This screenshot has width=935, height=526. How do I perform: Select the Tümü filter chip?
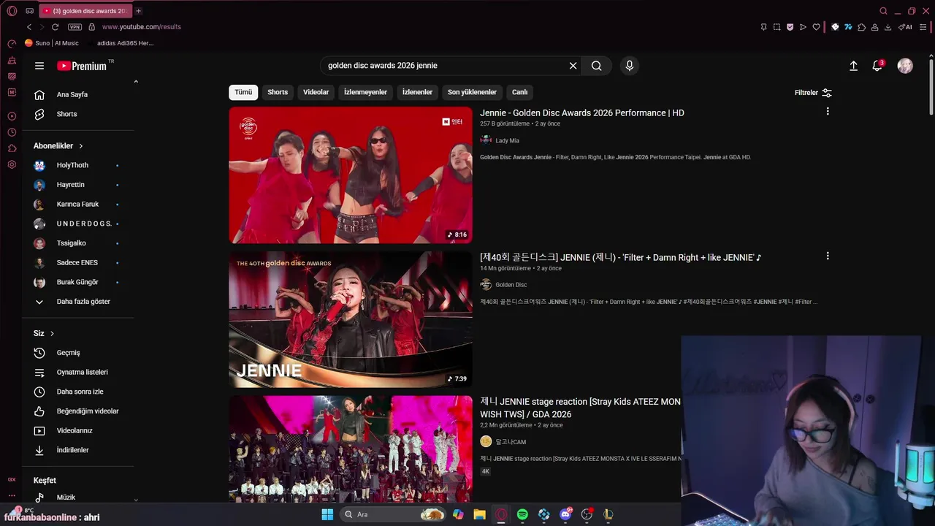[243, 92]
